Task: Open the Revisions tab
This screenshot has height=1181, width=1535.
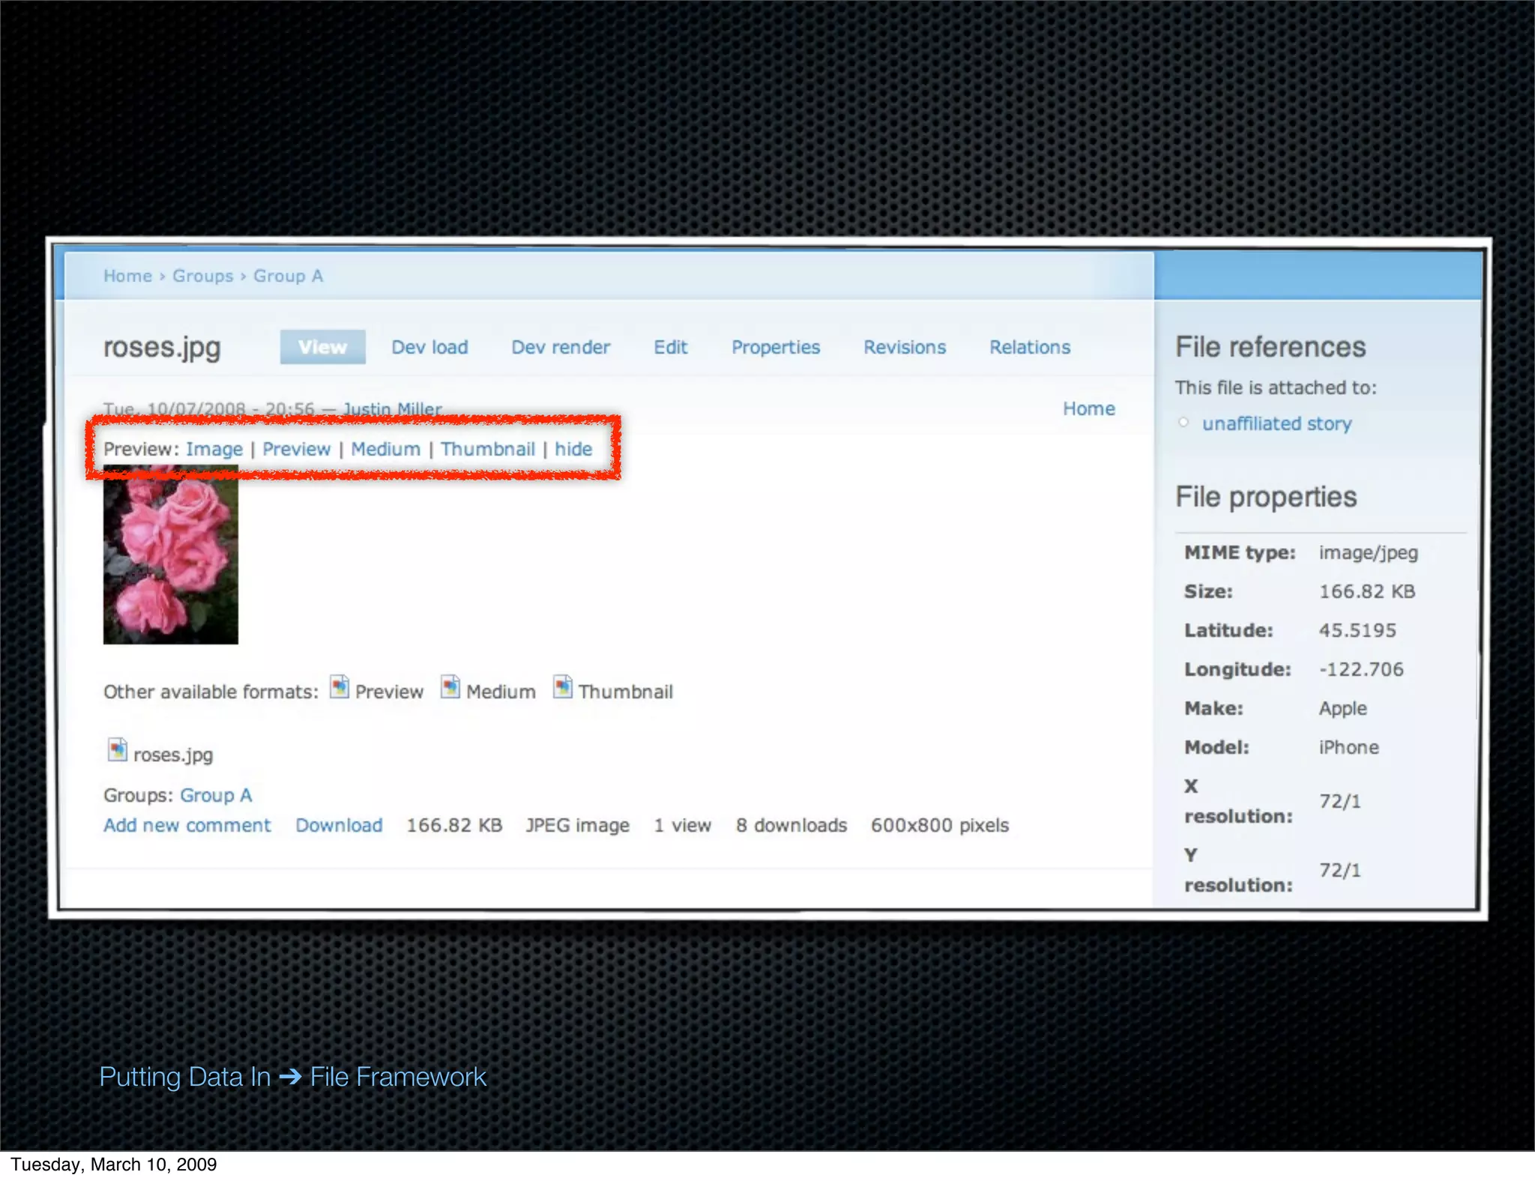Action: click(905, 347)
